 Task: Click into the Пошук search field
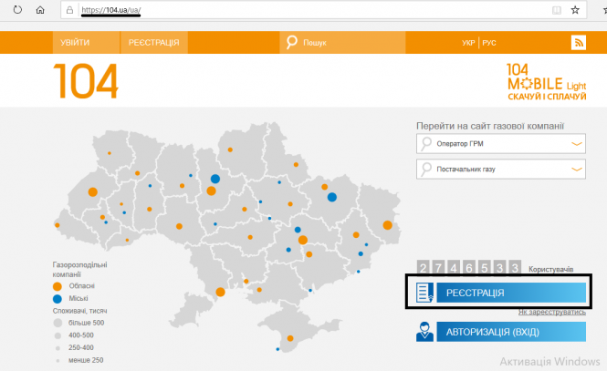(342, 43)
